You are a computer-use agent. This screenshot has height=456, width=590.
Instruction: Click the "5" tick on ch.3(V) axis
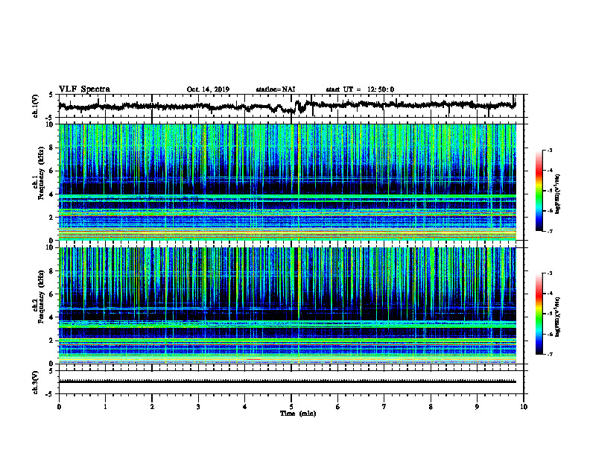pos(51,371)
